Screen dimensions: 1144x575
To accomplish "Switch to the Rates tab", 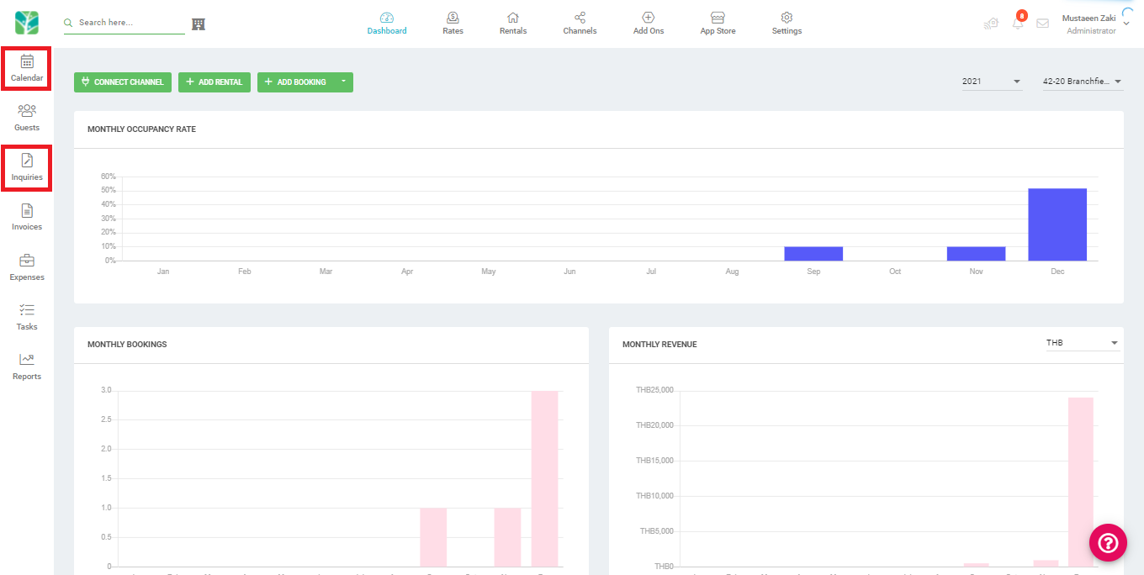I will point(453,24).
